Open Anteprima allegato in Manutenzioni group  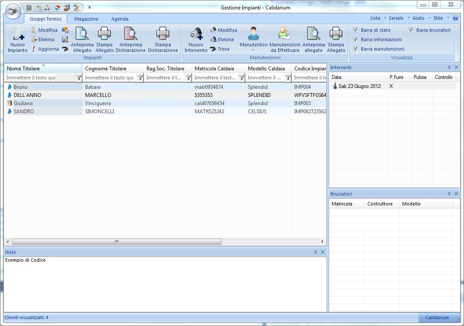314,39
